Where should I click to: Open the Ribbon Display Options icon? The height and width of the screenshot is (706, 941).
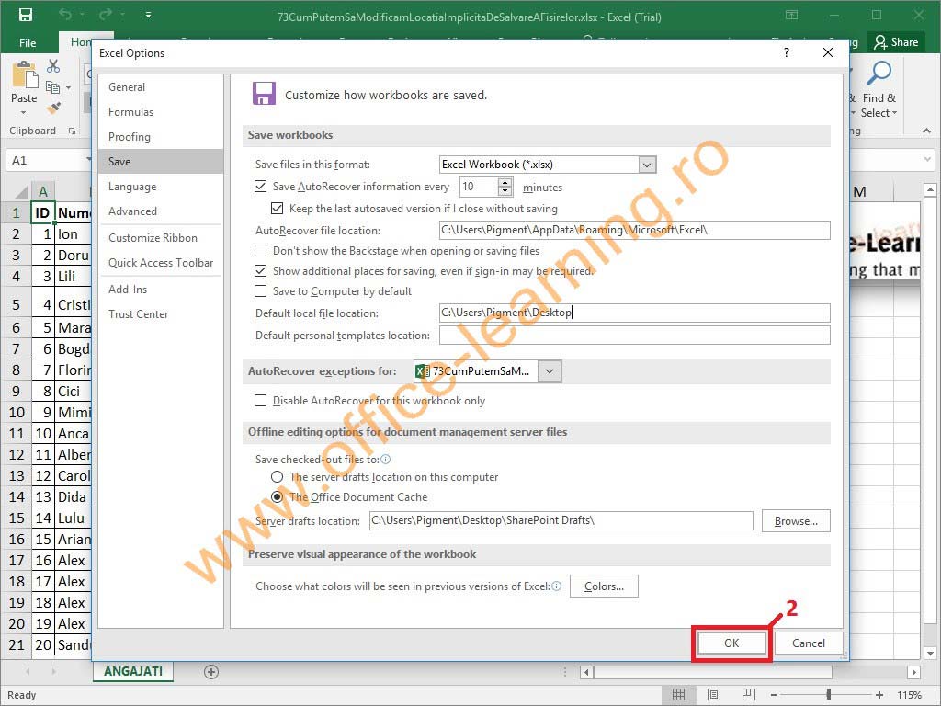tap(791, 16)
